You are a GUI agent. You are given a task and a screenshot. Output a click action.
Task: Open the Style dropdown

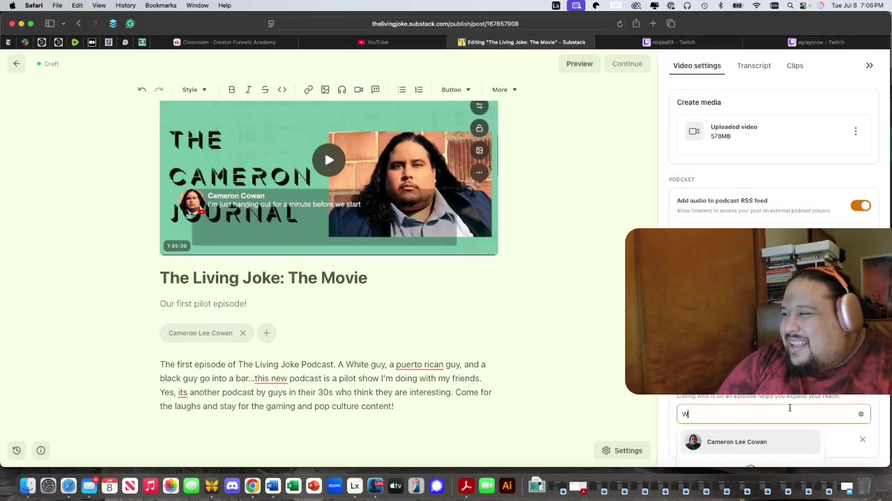click(x=194, y=90)
